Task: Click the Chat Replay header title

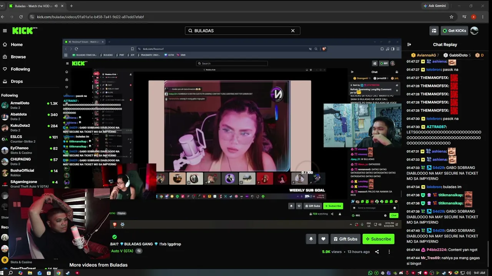Action: (x=445, y=44)
